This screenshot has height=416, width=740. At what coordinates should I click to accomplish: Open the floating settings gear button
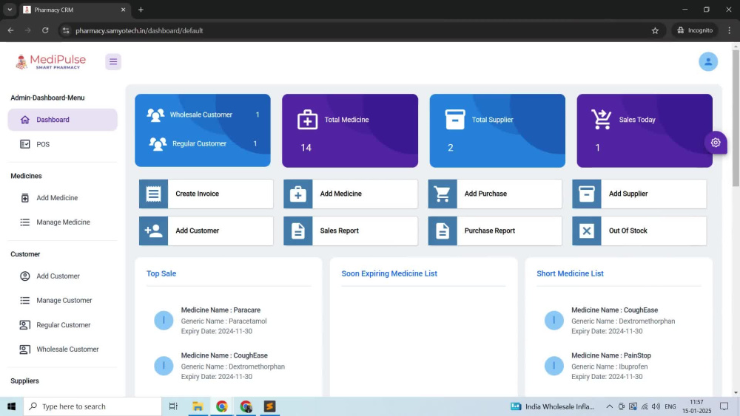click(716, 143)
